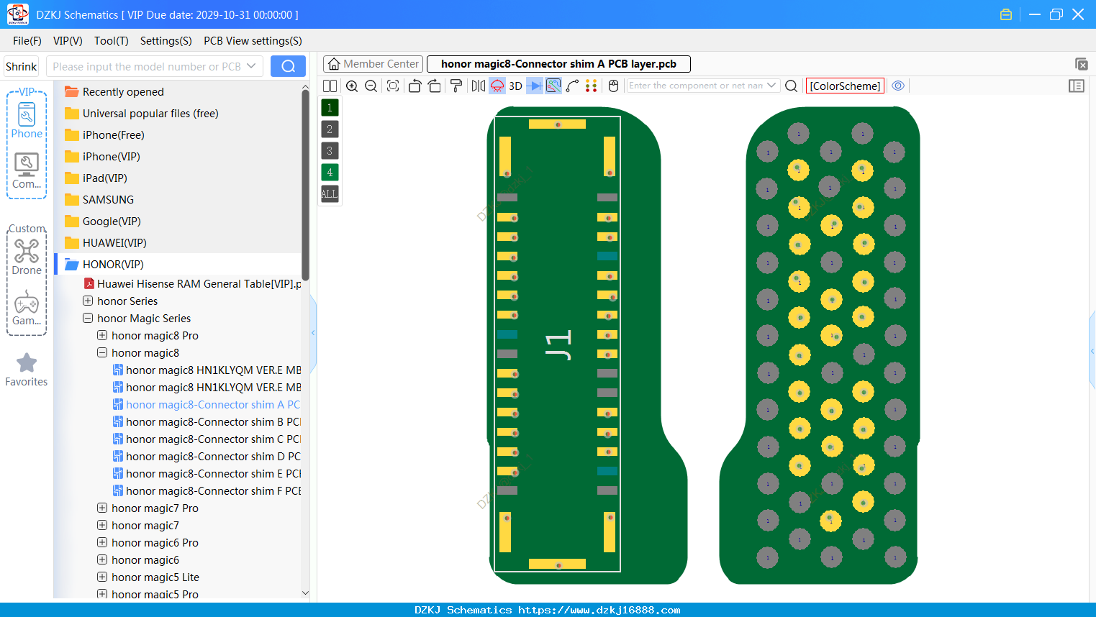This screenshot has height=617, width=1096.
Task: Expand the honor magic5 Lite node
Action: click(102, 577)
